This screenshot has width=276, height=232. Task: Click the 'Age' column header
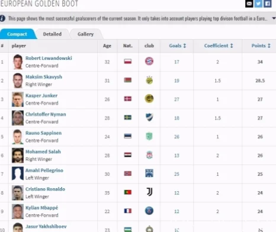pyautogui.click(x=107, y=46)
